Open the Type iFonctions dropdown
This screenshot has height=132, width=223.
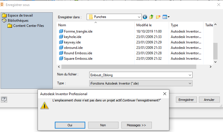pos(141,83)
